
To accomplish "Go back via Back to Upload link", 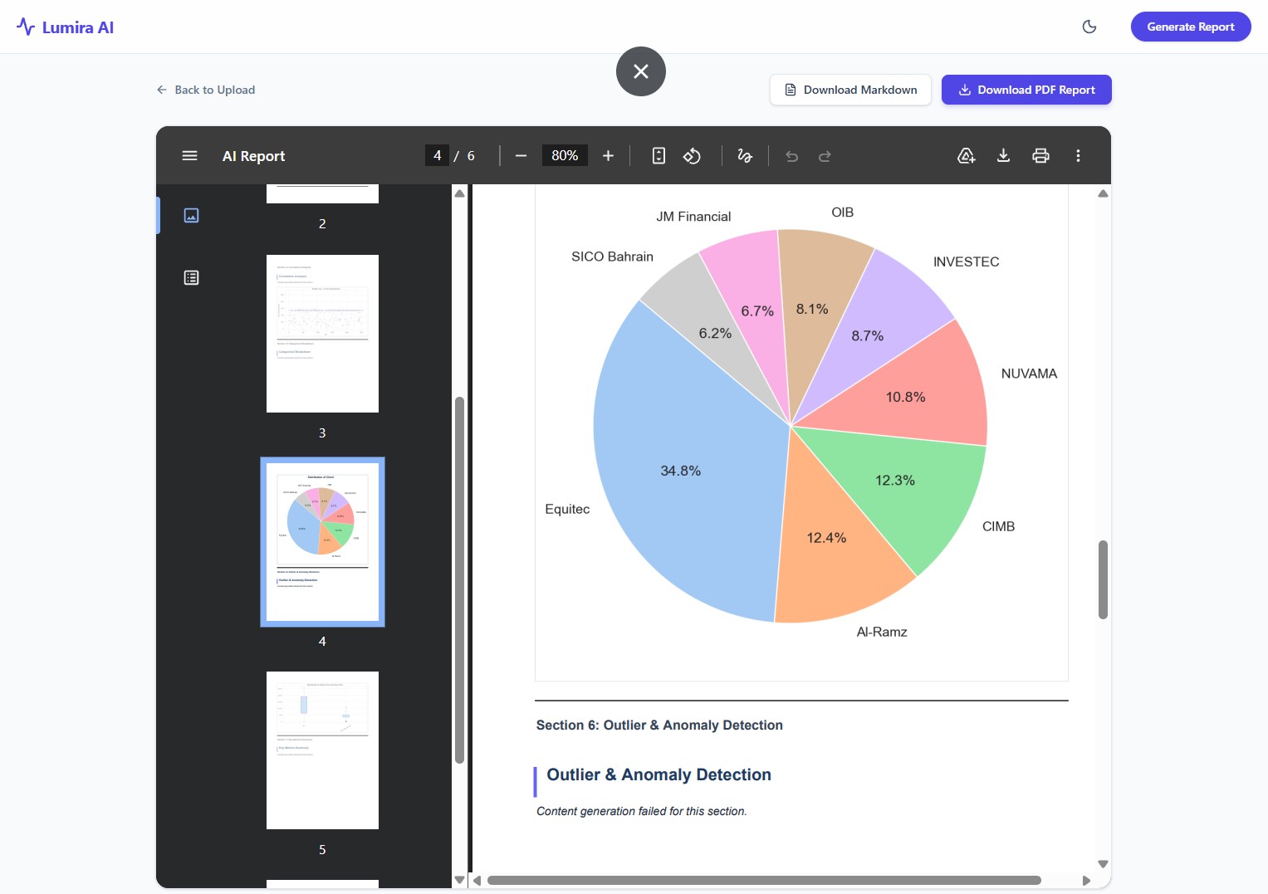I will pyautogui.click(x=206, y=90).
